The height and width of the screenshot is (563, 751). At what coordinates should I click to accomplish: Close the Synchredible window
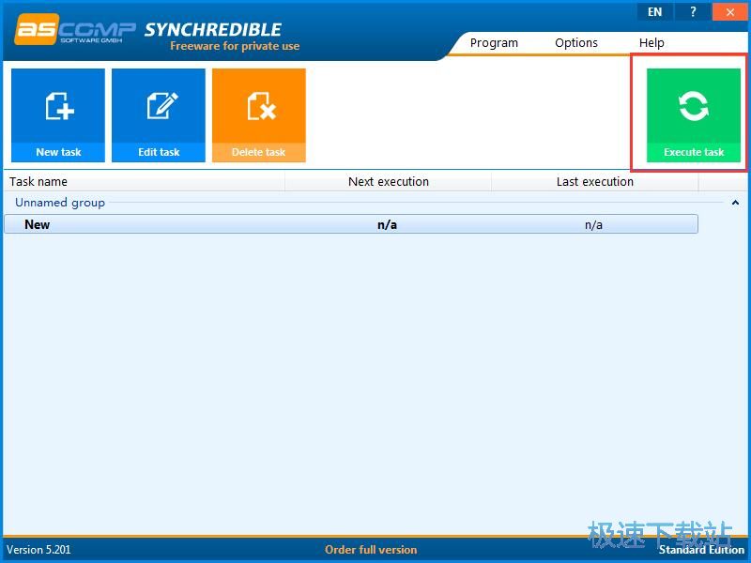point(729,12)
